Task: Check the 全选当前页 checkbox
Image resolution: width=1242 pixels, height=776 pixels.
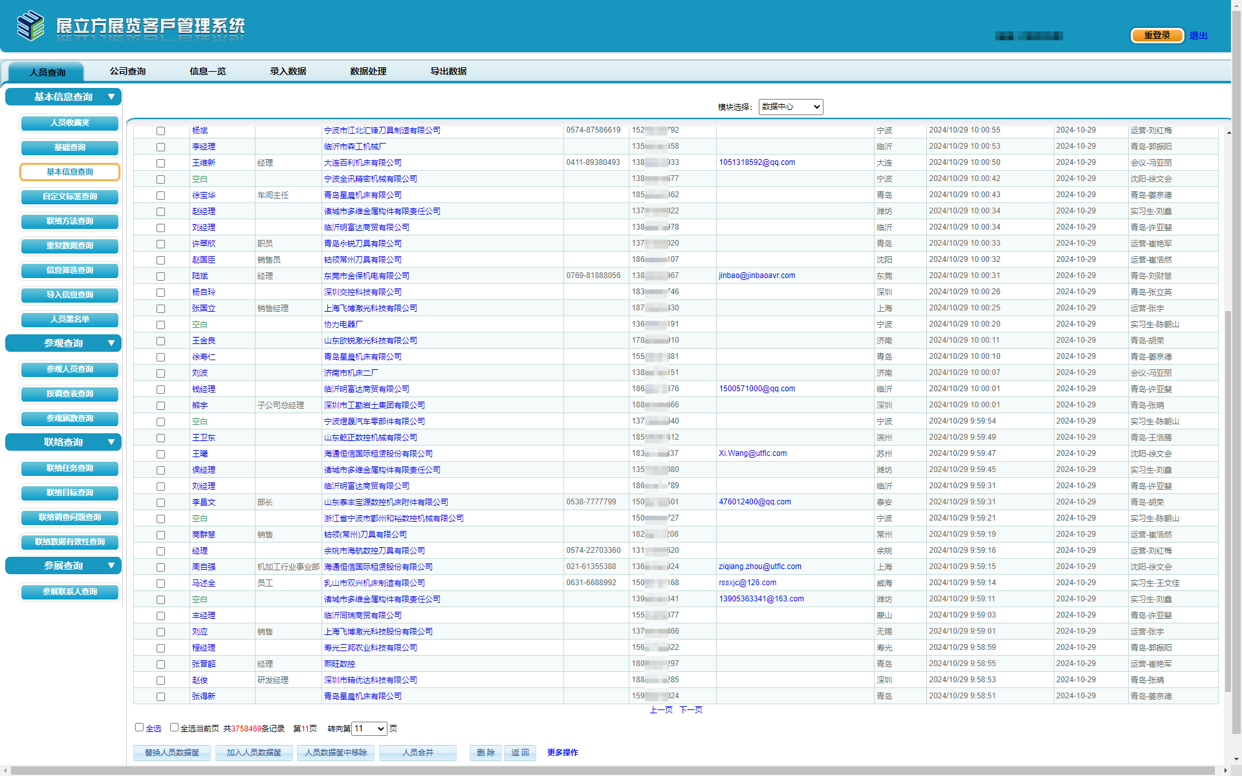Action: 174,727
